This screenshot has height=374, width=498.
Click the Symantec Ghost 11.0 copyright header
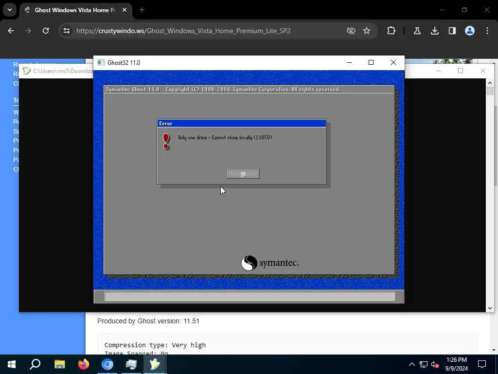223,90
